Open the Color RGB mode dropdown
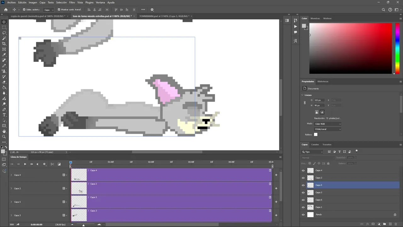This screenshot has height=227, width=403. (x=328, y=124)
